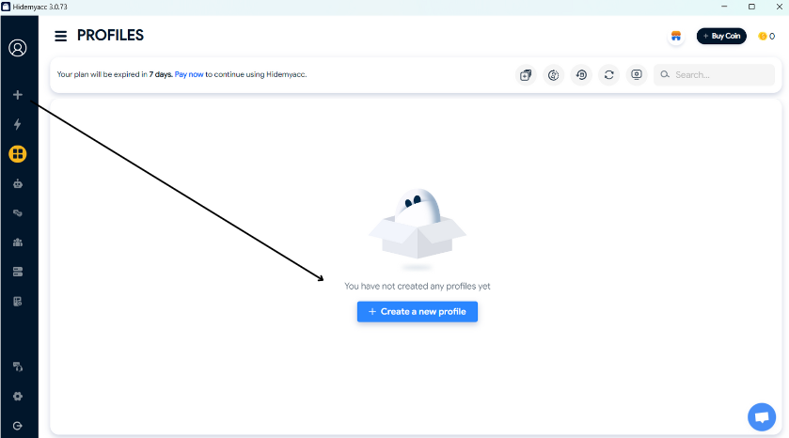
Task: Click the screen capture toolbar icon
Action: click(x=637, y=75)
